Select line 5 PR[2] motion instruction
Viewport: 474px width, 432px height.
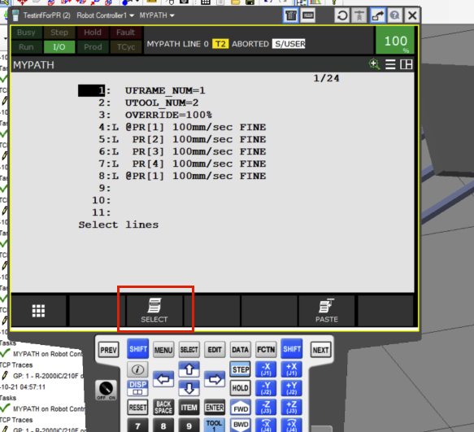182,139
